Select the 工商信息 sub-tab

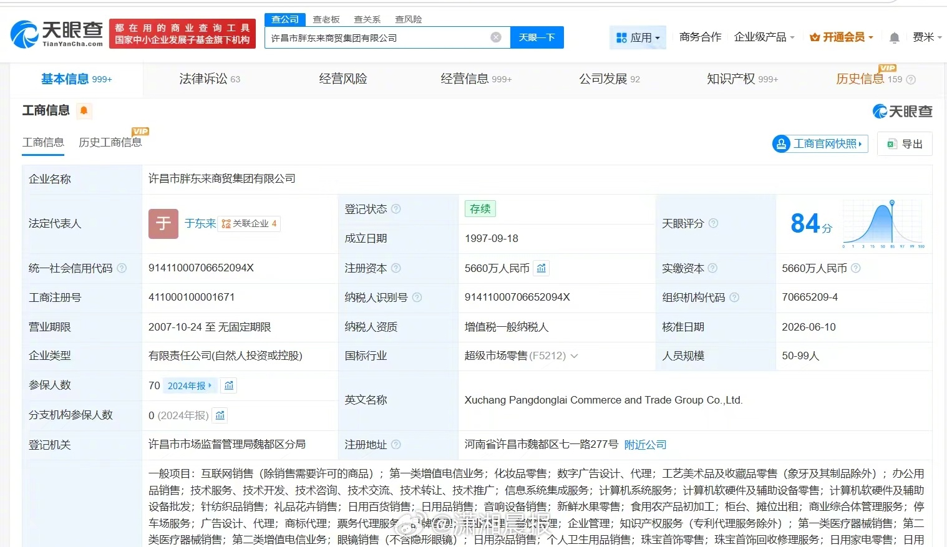tap(43, 143)
